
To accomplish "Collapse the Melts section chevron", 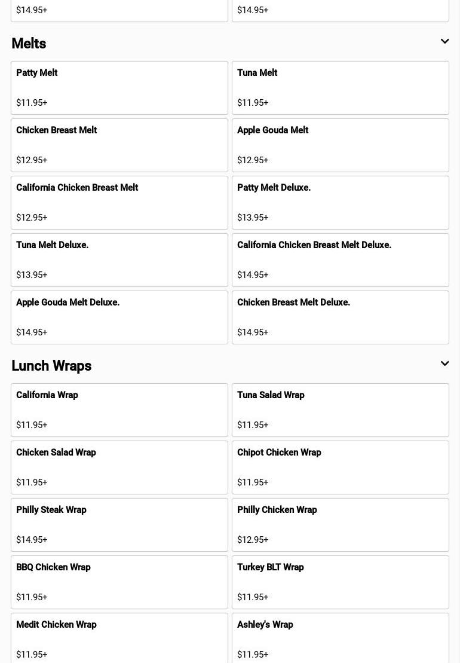I will (444, 42).
